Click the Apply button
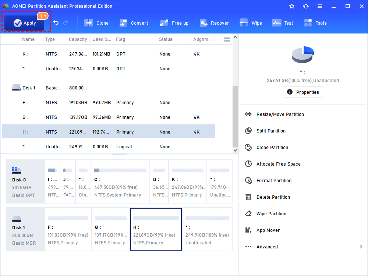Screen dimensions: 368x276 (x=24, y=23)
